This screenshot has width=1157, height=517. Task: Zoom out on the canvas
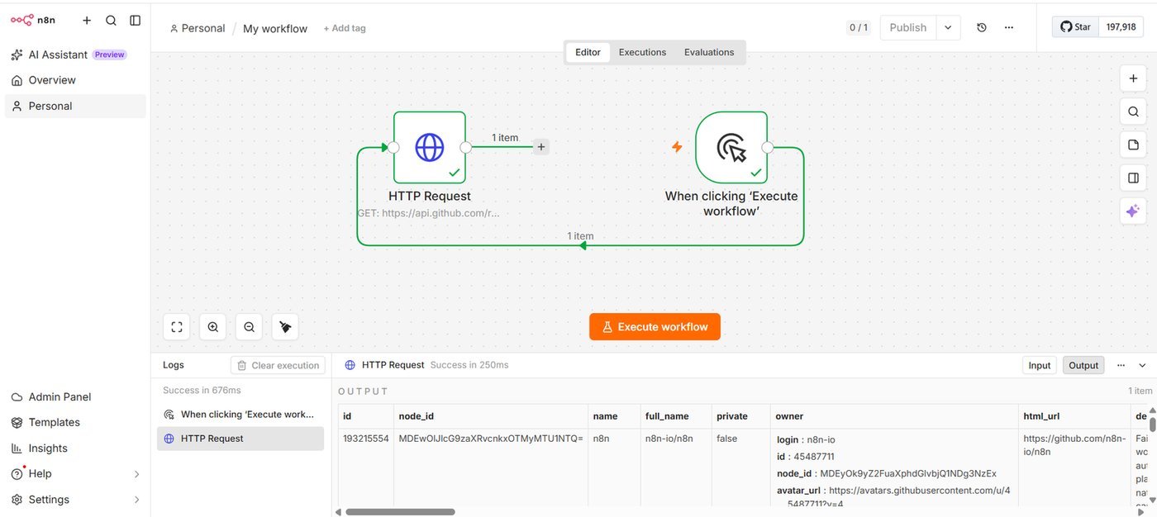click(249, 327)
